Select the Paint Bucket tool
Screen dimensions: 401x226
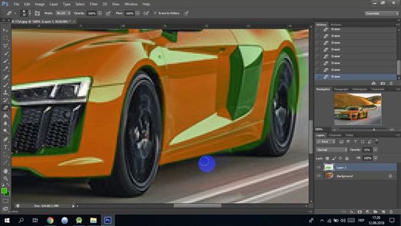[x=6, y=116]
